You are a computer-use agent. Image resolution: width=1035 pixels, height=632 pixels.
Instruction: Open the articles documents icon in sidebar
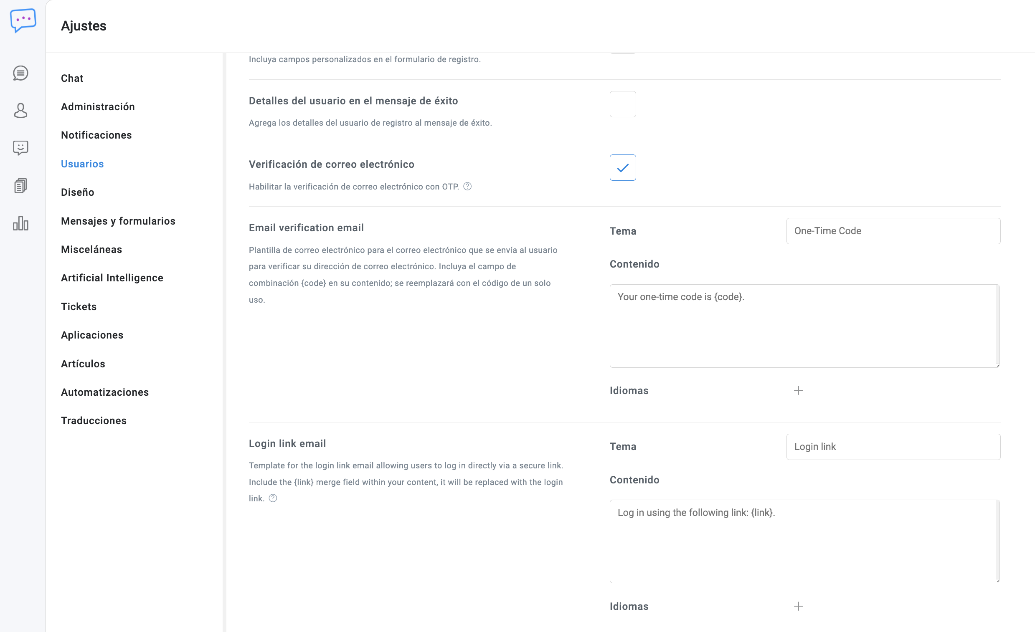(x=20, y=186)
